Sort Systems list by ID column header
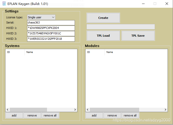The width and height of the screenshot is (173, 125). [x=15, y=52]
